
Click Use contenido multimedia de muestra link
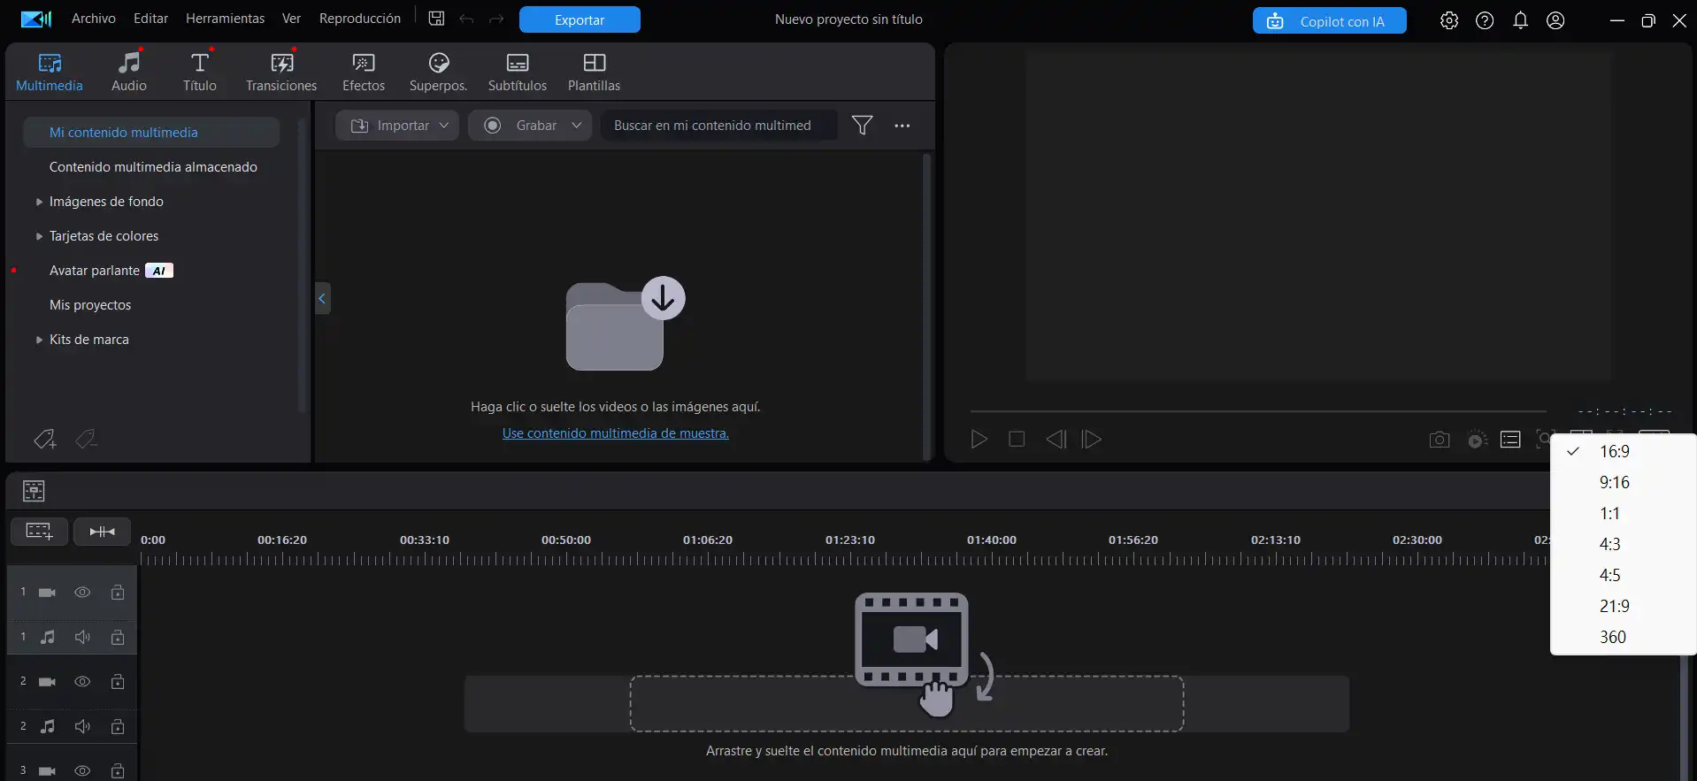tap(615, 433)
